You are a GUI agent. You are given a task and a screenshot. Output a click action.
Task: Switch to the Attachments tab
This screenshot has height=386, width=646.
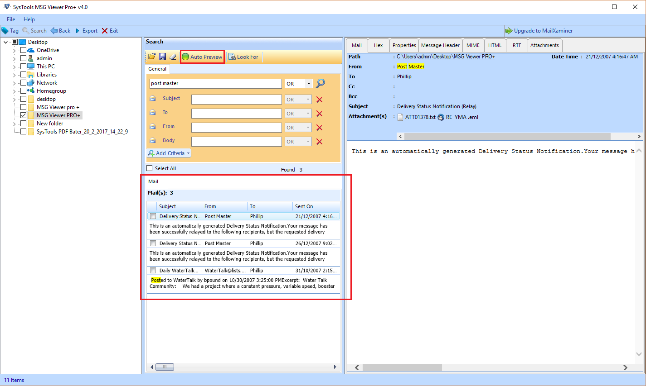point(544,45)
